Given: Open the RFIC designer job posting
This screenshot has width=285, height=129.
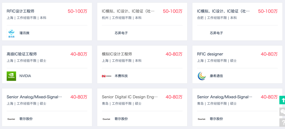Looking at the screenshot, I should pyautogui.click(x=210, y=54).
